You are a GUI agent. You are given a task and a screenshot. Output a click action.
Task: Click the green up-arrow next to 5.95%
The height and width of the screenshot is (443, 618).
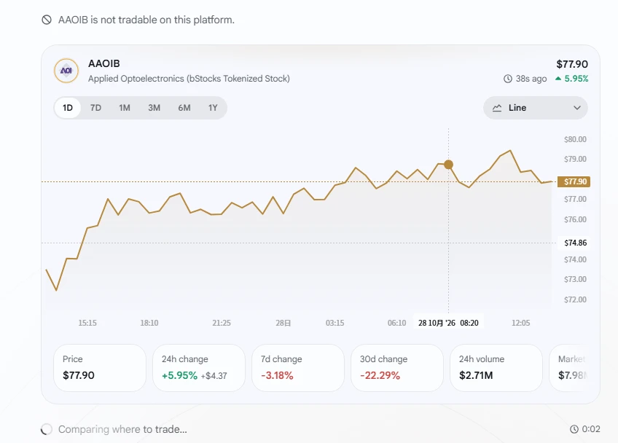point(558,79)
